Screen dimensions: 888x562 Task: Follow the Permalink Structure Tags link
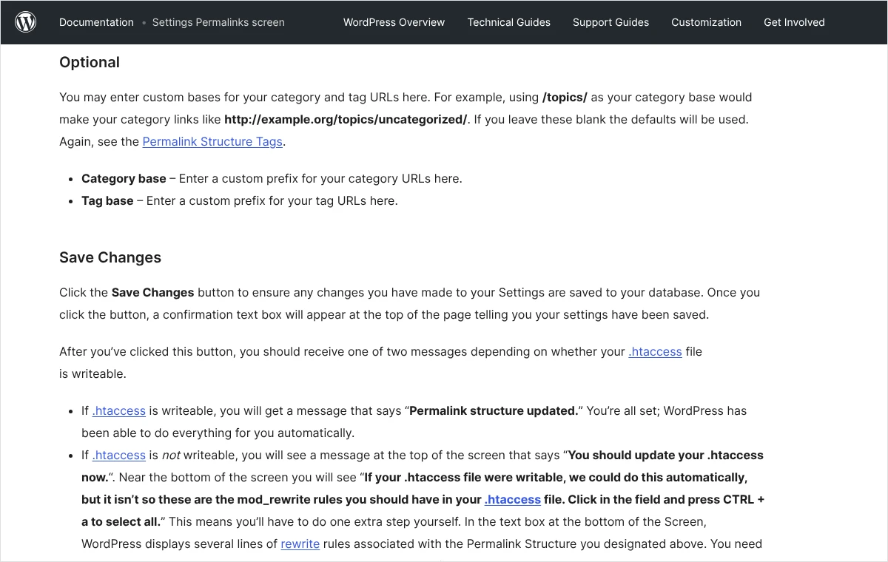(212, 141)
